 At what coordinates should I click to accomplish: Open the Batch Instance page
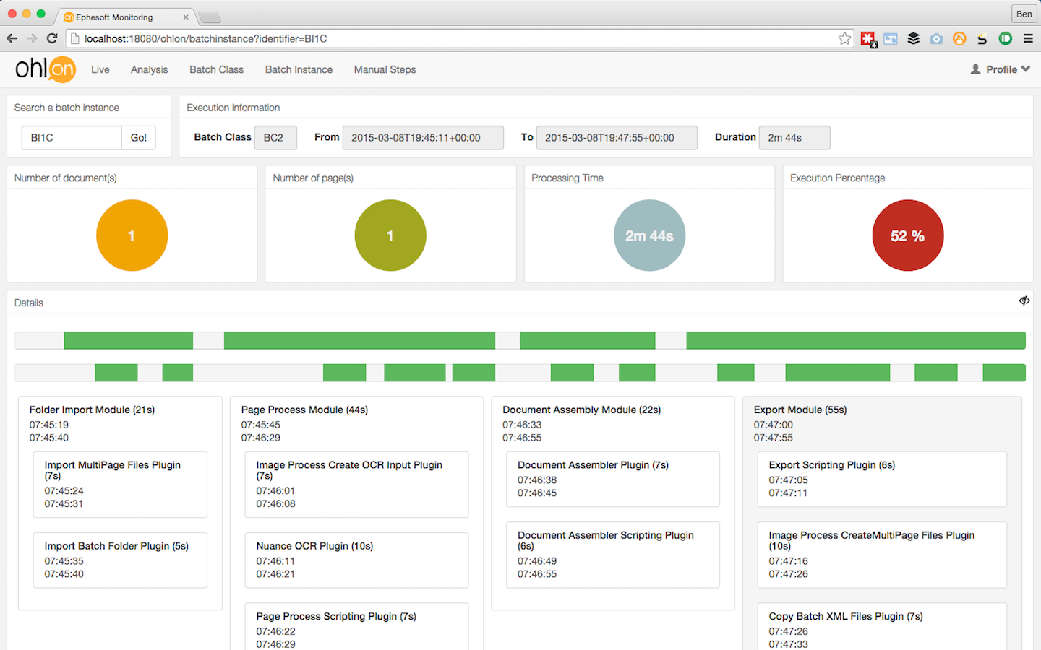tap(299, 69)
